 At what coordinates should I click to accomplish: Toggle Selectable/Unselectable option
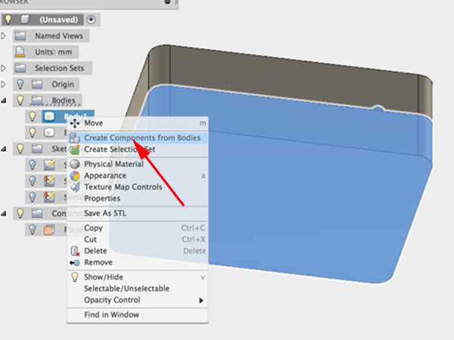click(137, 289)
